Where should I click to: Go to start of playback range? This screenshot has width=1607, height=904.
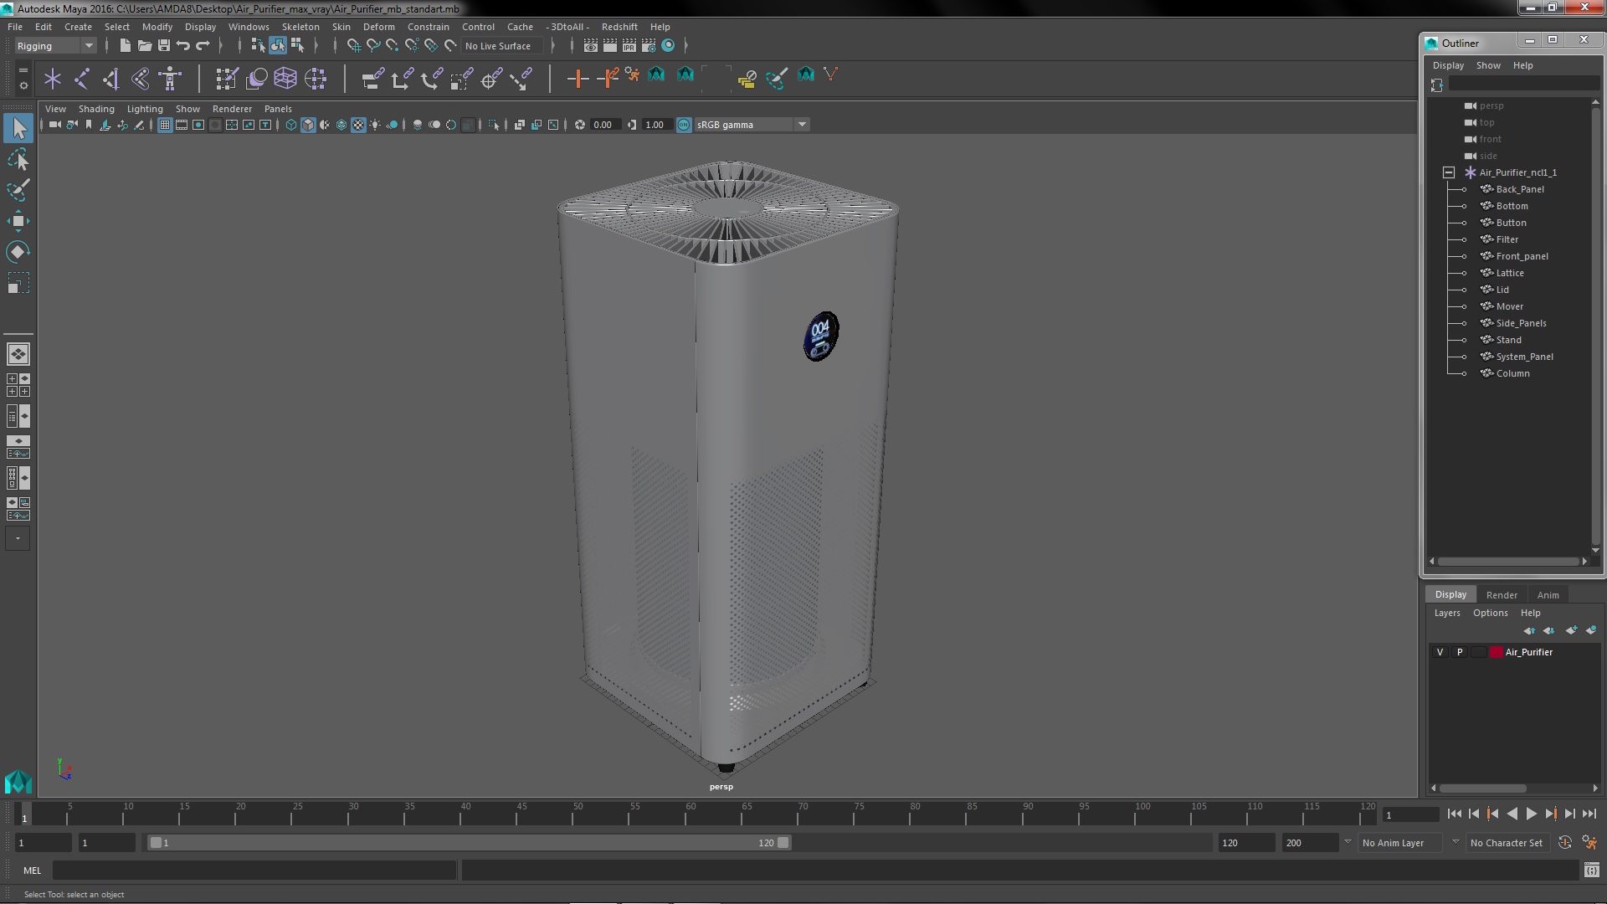[x=1454, y=814]
